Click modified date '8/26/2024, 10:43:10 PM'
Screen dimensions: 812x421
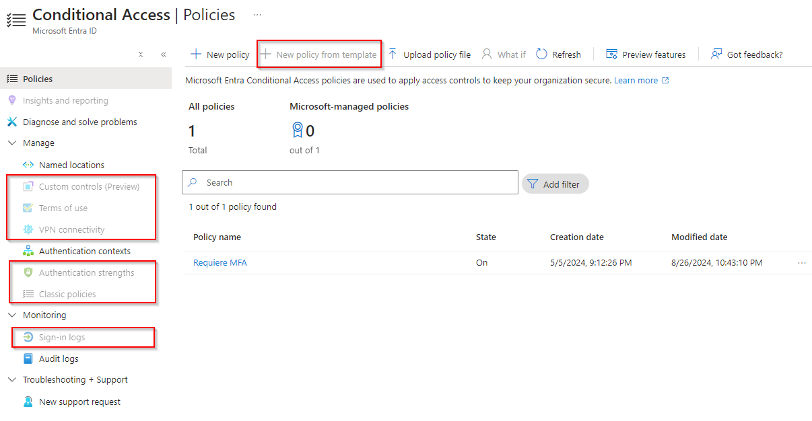(717, 263)
